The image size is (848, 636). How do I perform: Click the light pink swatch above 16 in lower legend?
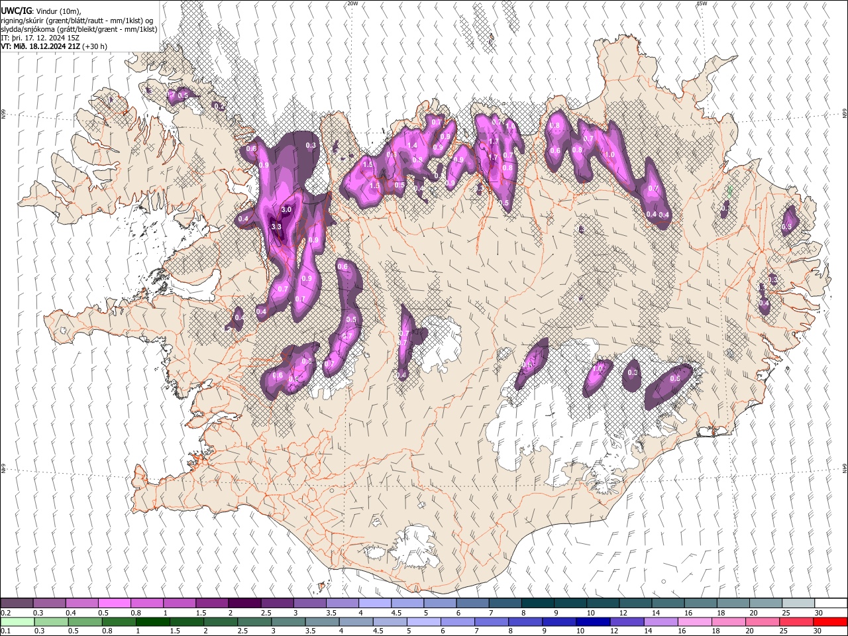[694, 621]
